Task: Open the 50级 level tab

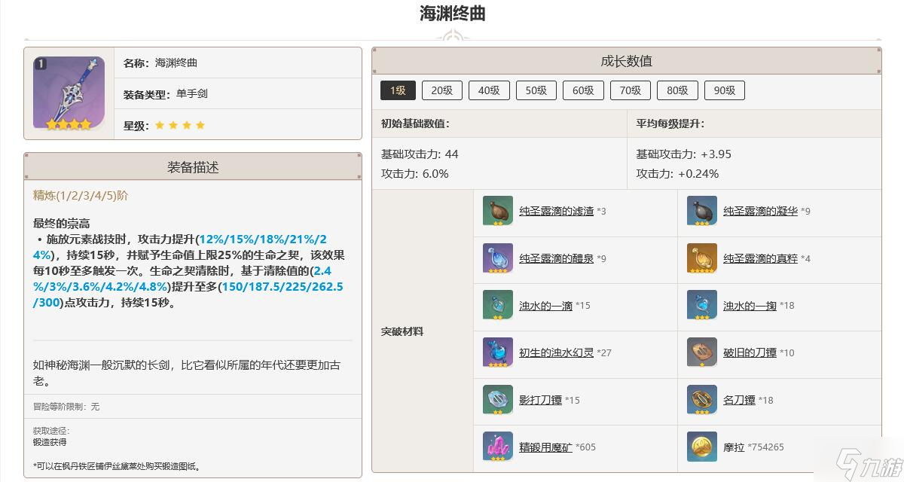Action: pyautogui.click(x=536, y=90)
